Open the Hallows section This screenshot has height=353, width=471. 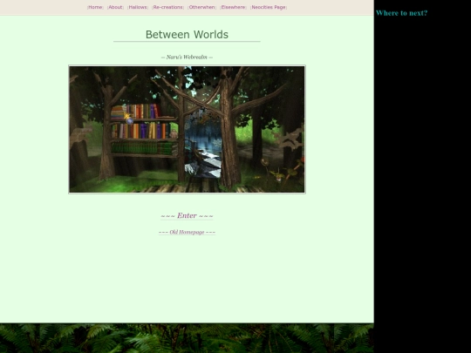coord(138,7)
